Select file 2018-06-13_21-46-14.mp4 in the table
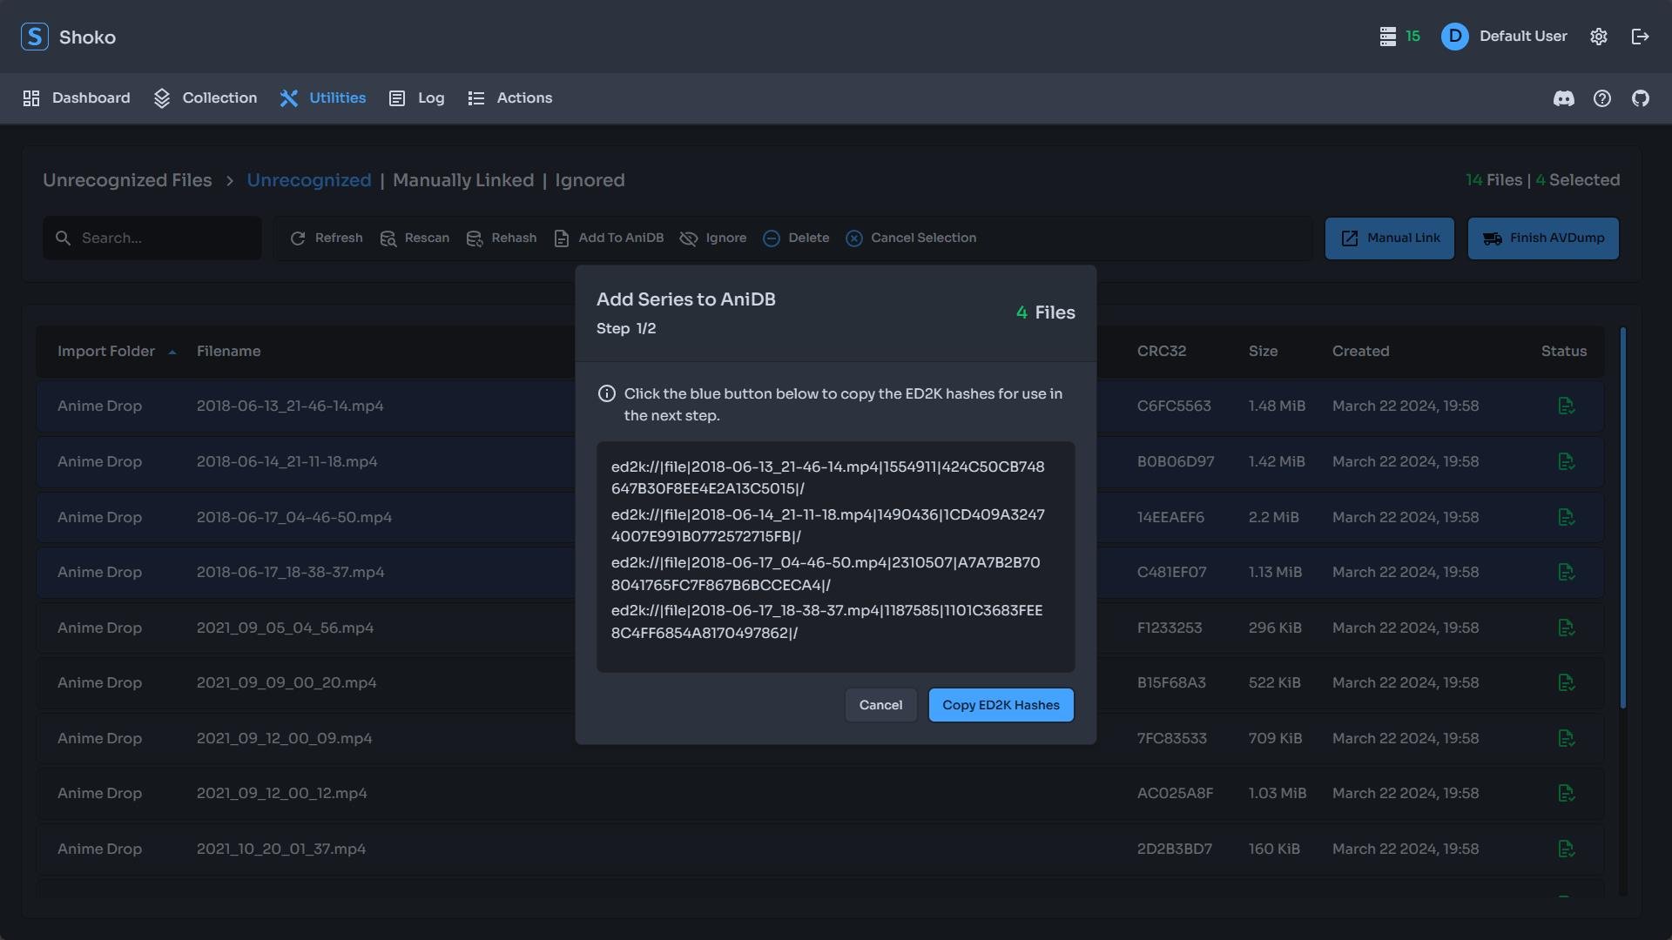 (290, 406)
